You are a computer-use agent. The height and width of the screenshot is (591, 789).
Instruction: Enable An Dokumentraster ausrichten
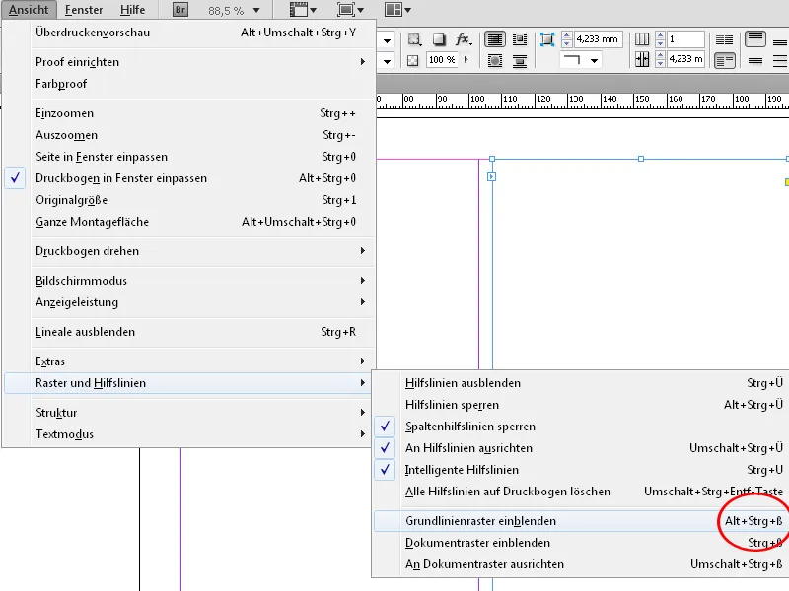pyautogui.click(x=579, y=564)
